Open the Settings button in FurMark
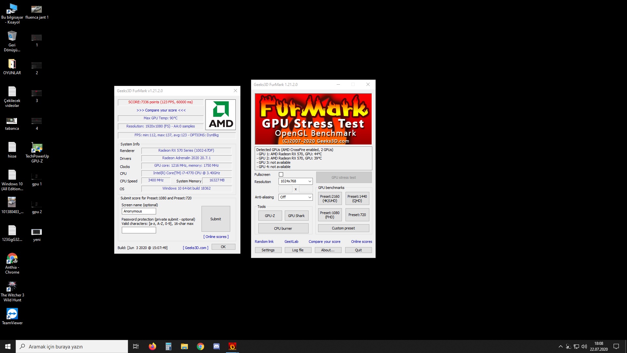 pos(268,250)
